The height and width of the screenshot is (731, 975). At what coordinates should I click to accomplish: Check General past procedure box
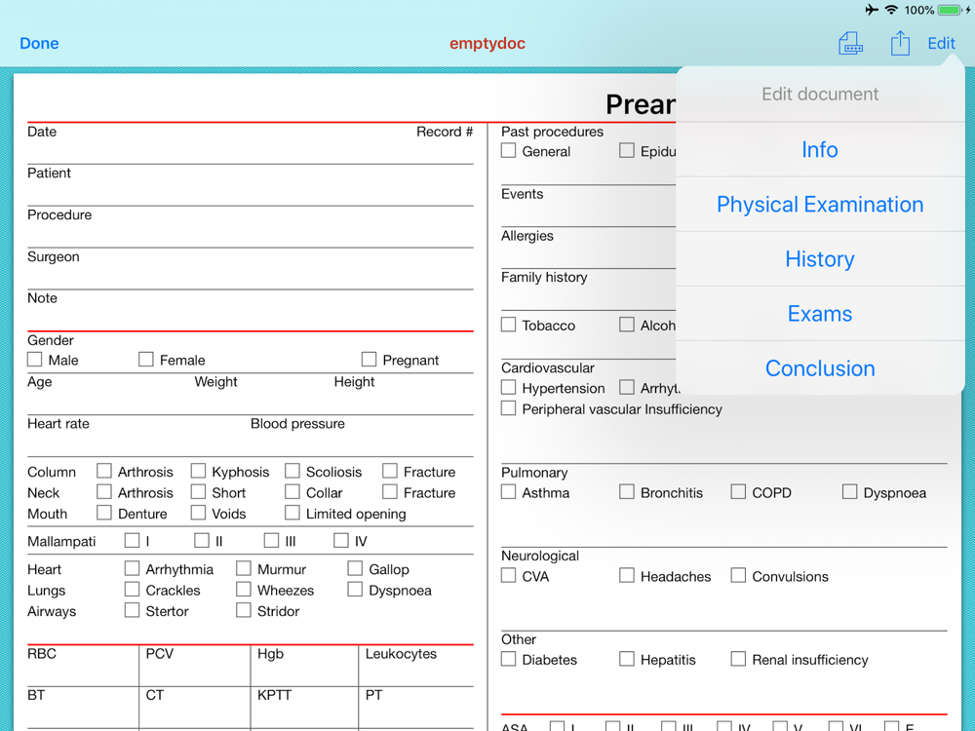[x=509, y=150]
